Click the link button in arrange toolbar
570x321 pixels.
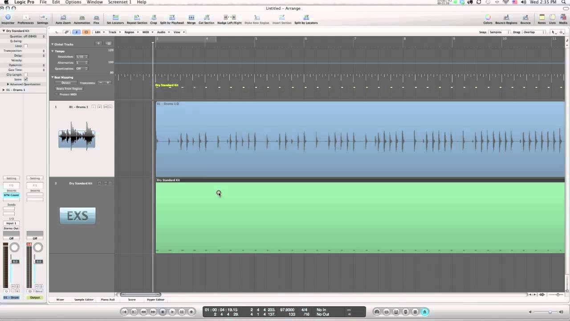point(67,32)
